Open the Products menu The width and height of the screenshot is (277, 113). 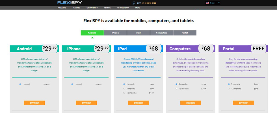pos(62,8)
